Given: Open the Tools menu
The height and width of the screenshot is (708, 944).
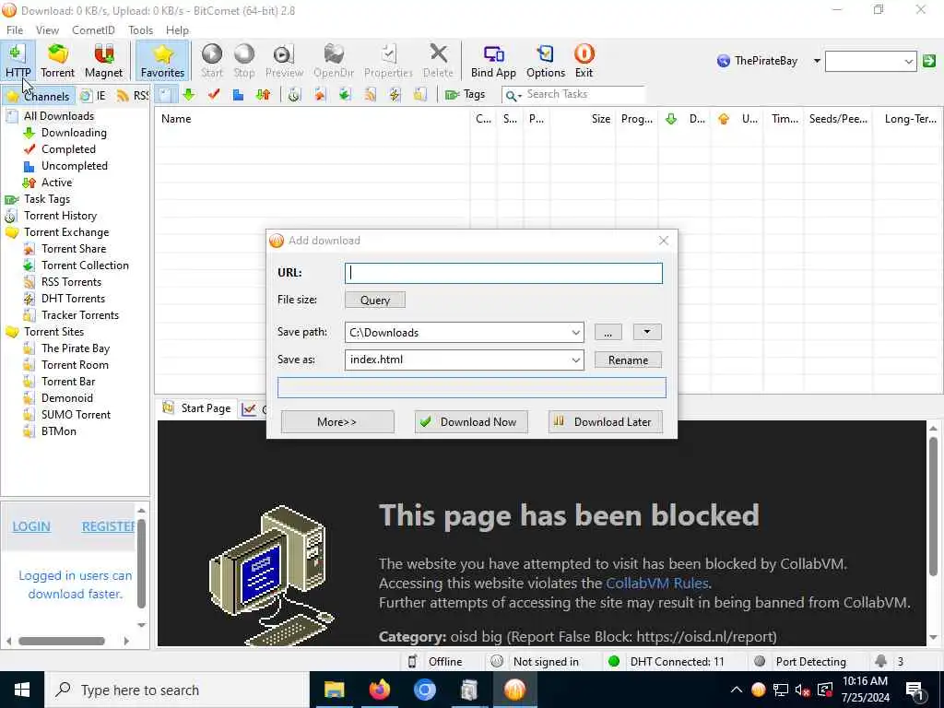Looking at the screenshot, I should 140,30.
